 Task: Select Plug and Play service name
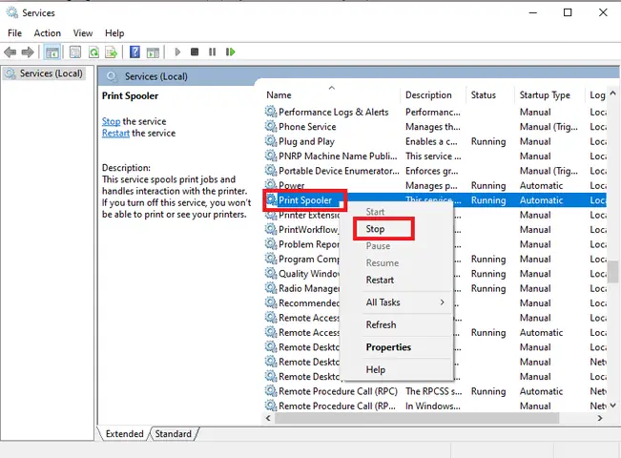coord(306,141)
